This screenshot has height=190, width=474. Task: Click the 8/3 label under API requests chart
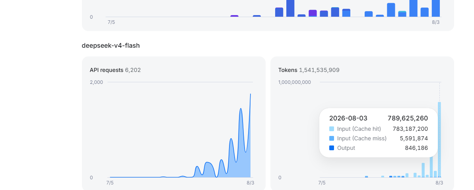(250, 183)
